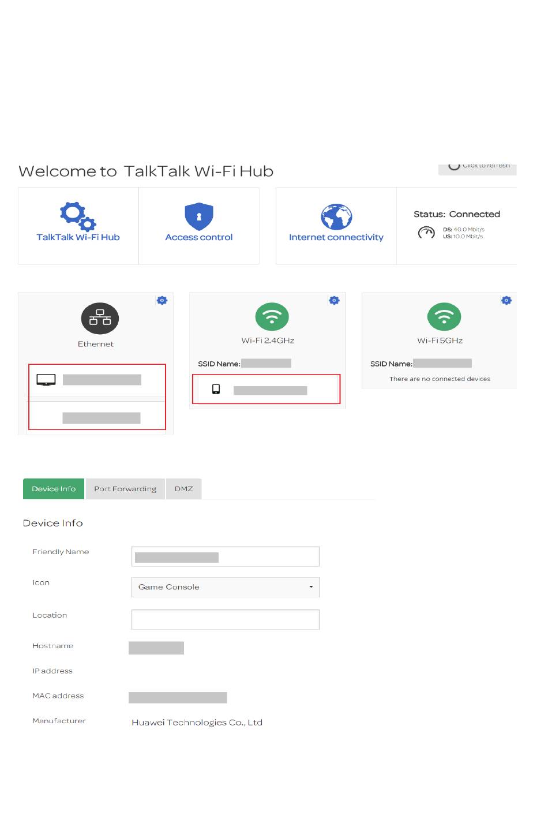
Task: Focus the Location input field
Action: point(226,619)
